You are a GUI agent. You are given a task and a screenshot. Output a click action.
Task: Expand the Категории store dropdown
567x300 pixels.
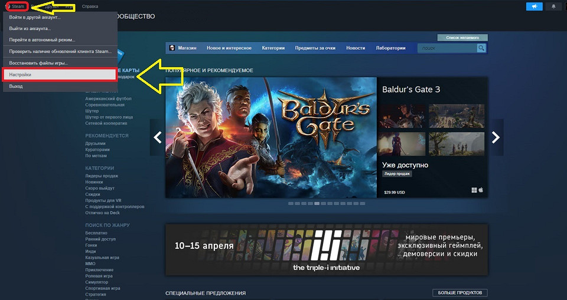(273, 48)
